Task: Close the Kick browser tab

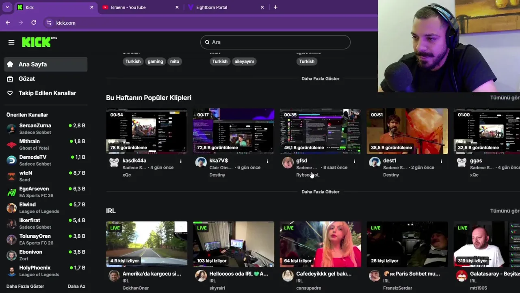Action: 92,7
